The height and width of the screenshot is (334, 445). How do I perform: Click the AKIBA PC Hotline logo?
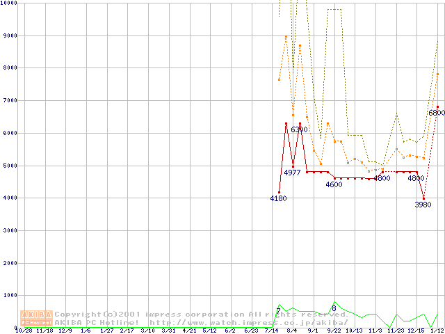(x=37, y=318)
